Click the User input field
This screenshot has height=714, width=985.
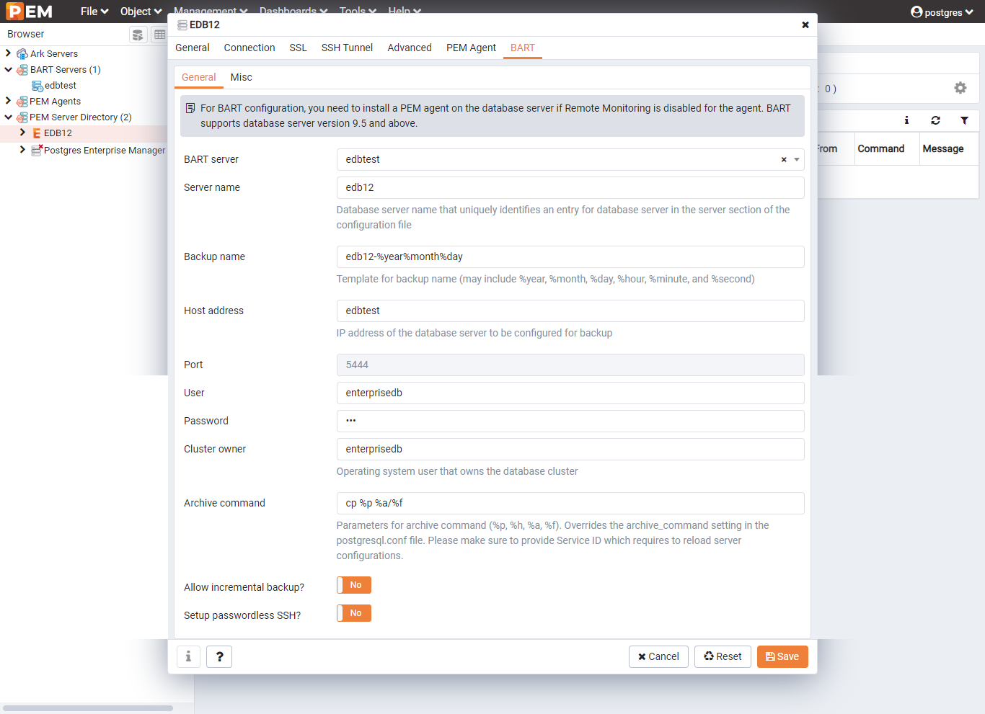coord(570,393)
